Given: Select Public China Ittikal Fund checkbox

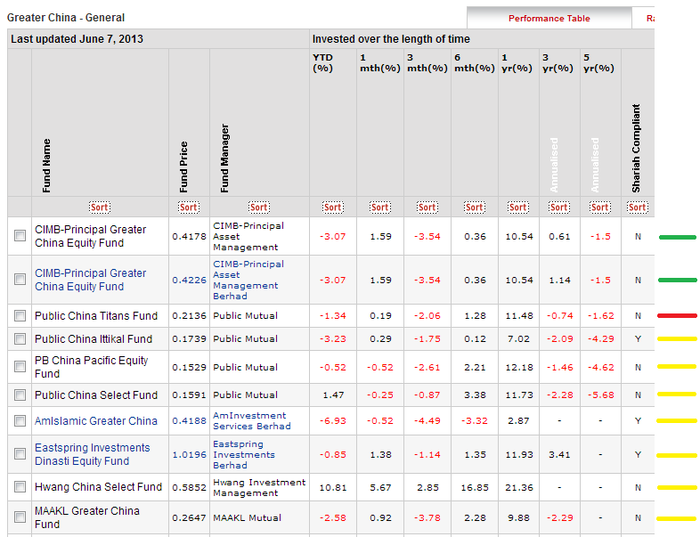Looking at the screenshot, I should point(20,338).
